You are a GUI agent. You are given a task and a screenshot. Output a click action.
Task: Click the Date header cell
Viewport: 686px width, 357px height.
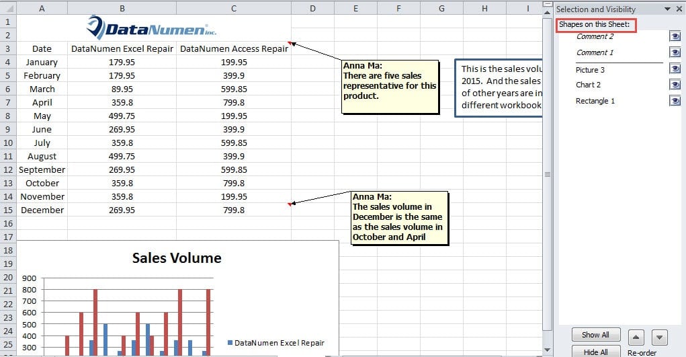[x=42, y=48]
